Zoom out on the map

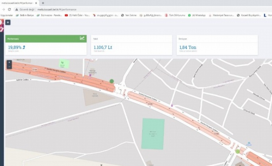pyautogui.click(x=9, y=67)
